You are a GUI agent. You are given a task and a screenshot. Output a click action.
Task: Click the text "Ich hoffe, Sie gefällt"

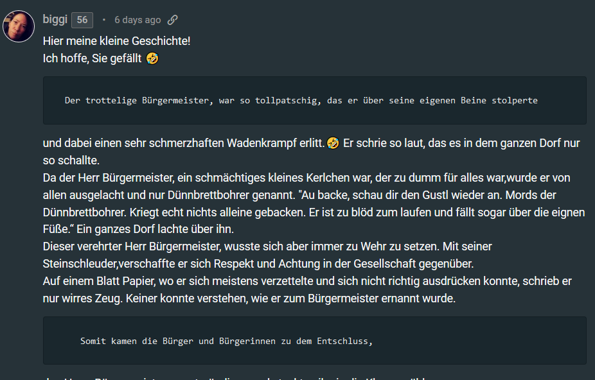click(93, 58)
